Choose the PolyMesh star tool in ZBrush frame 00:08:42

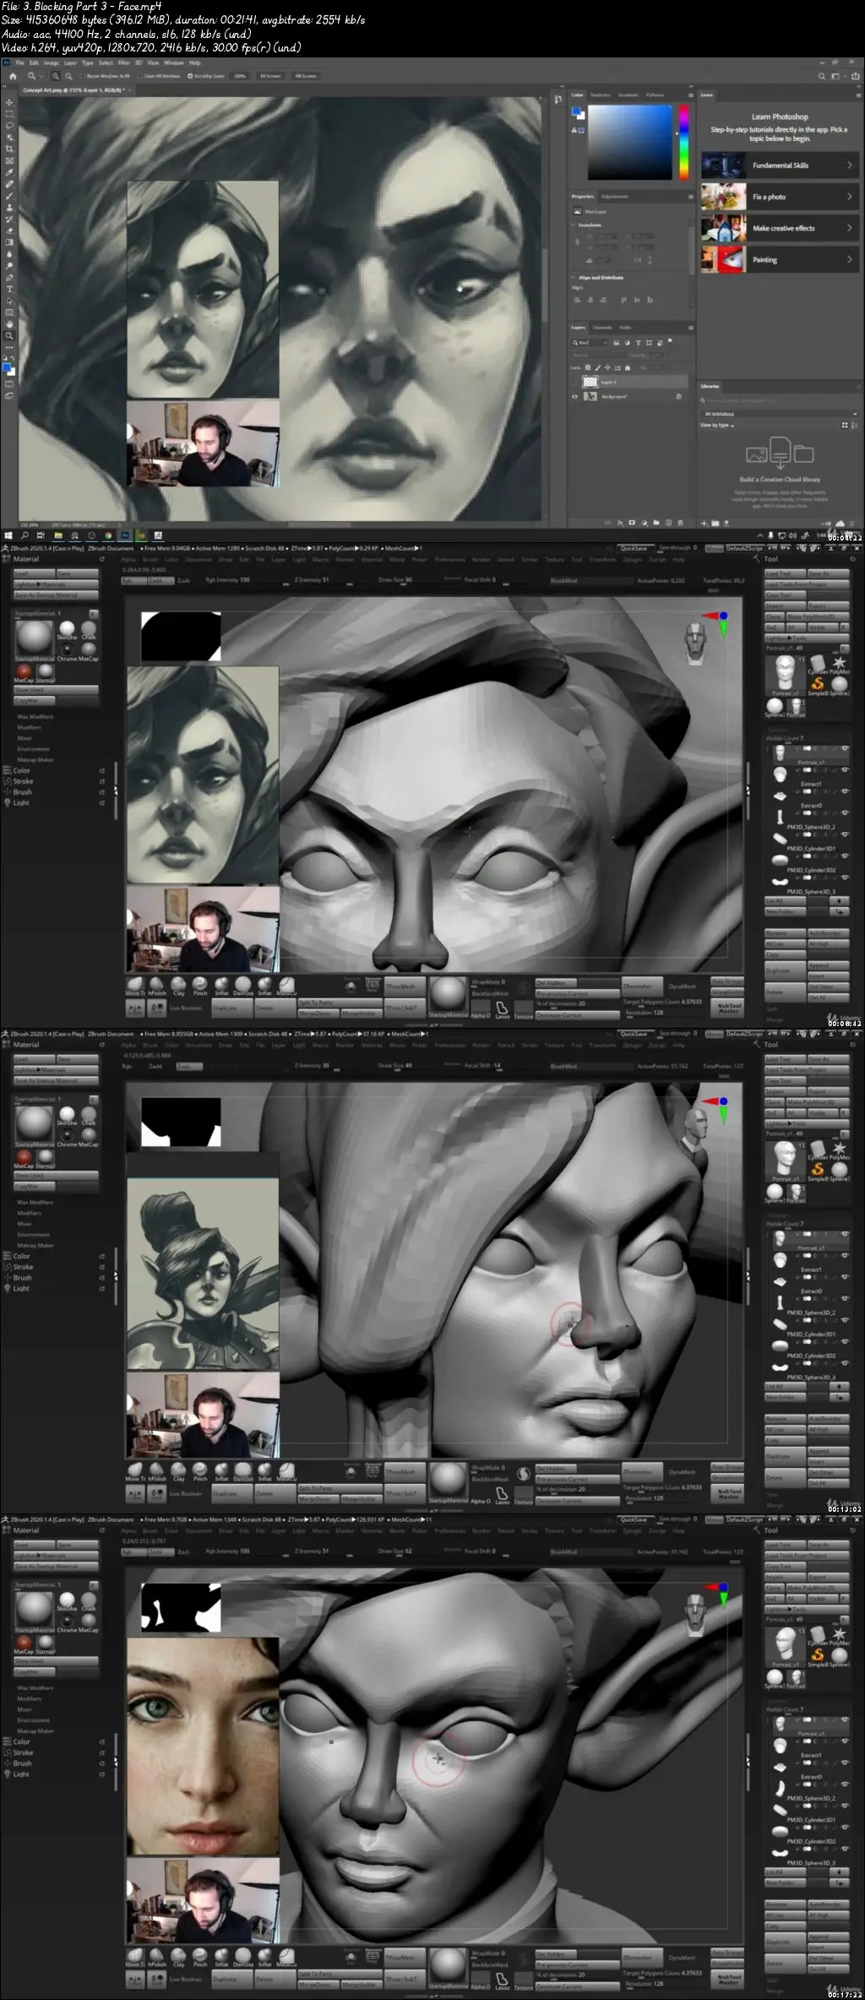pos(839,663)
